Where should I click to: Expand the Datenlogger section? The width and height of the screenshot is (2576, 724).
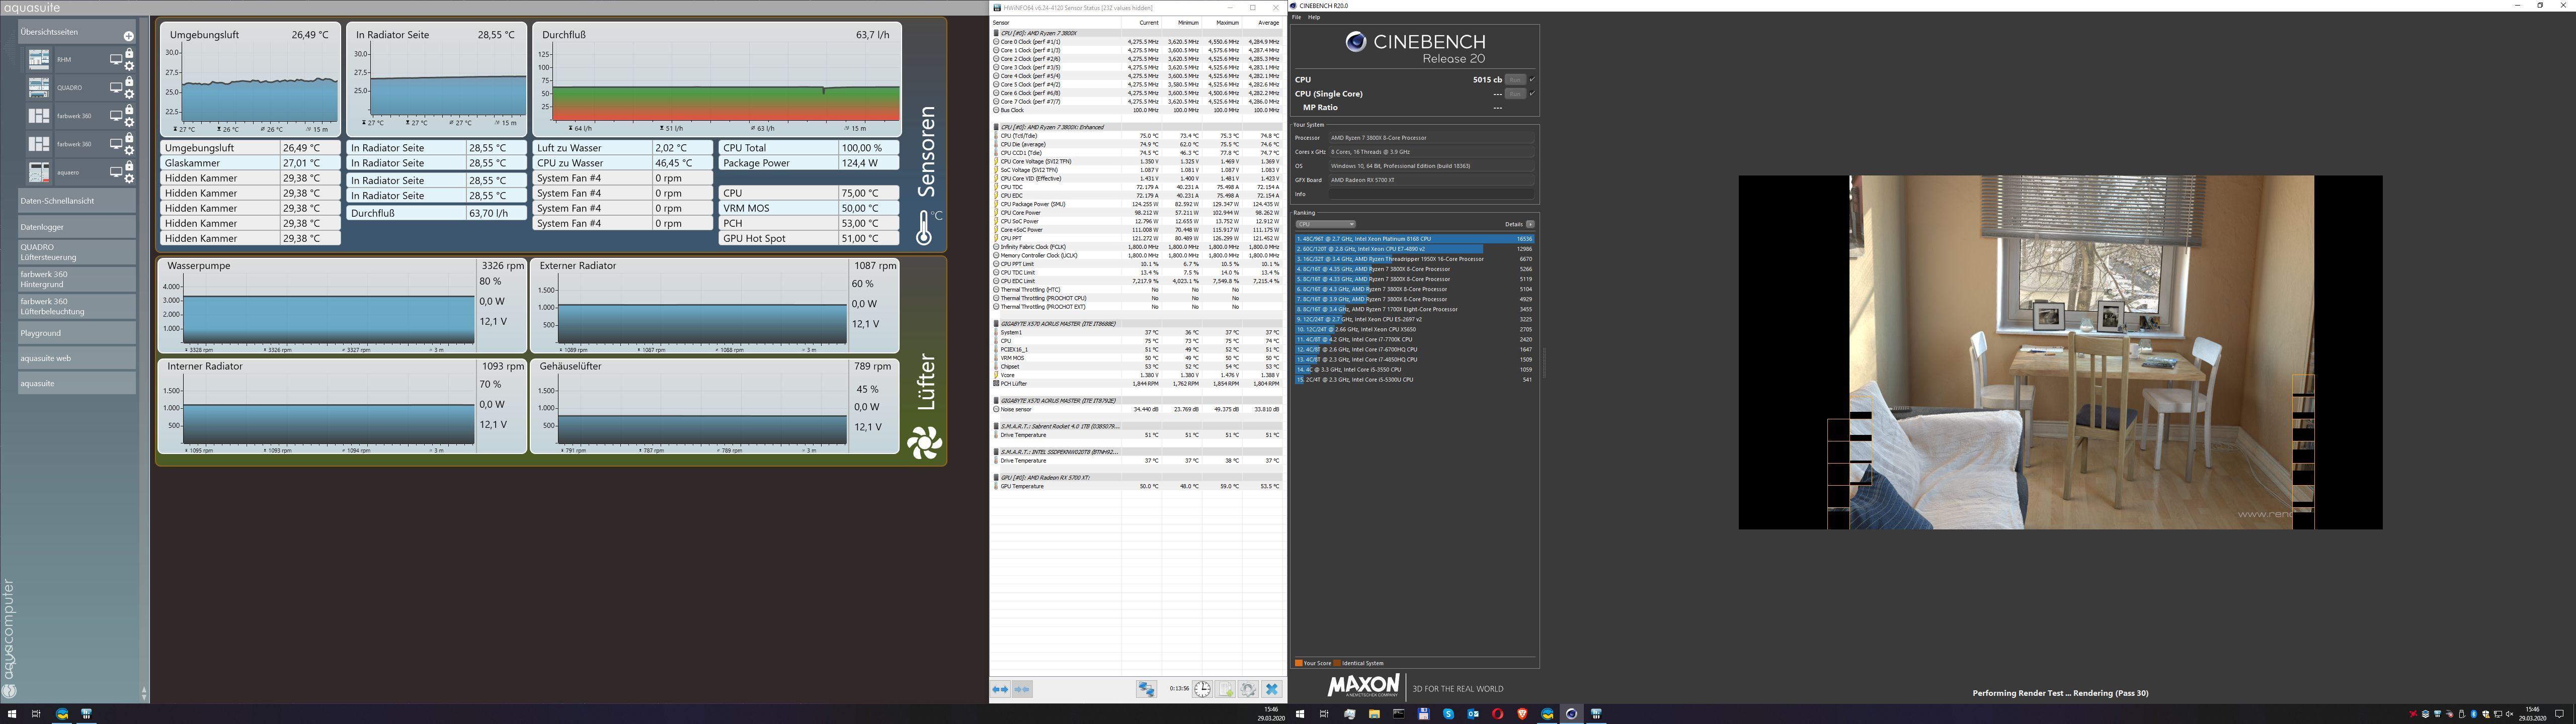click(77, 227)
